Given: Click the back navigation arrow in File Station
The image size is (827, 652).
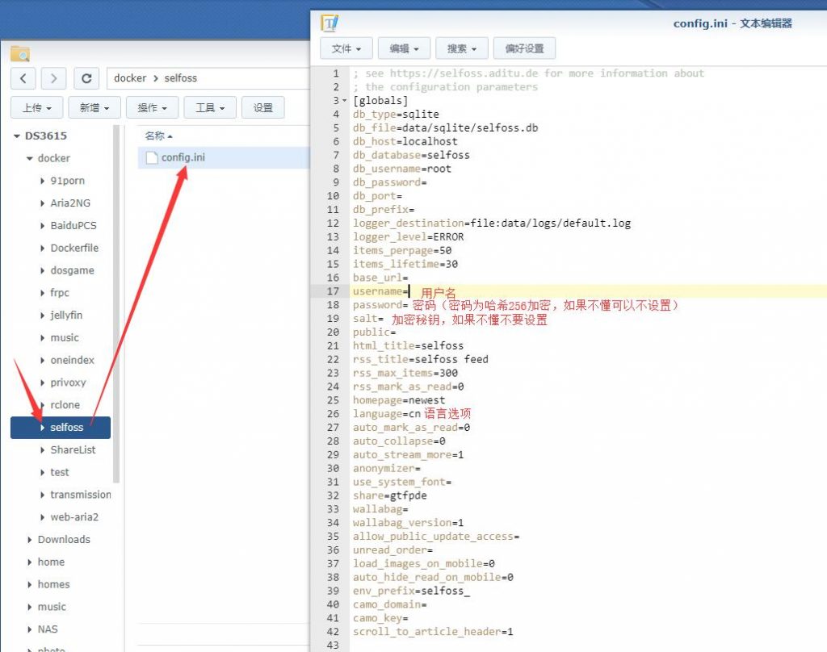Looking at the screenshot, I should pos(23,77).
